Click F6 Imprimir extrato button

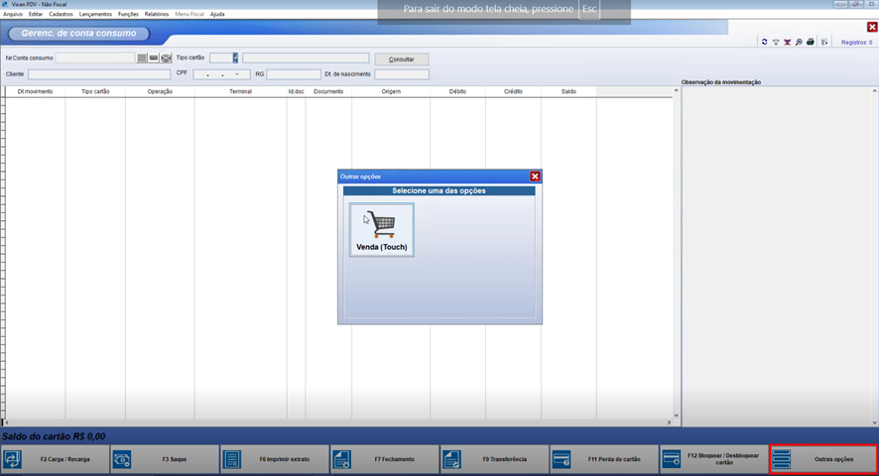[x=275, y=459]
